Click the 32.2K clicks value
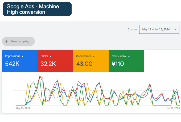 pyautogui.click(x=48, y=64)
